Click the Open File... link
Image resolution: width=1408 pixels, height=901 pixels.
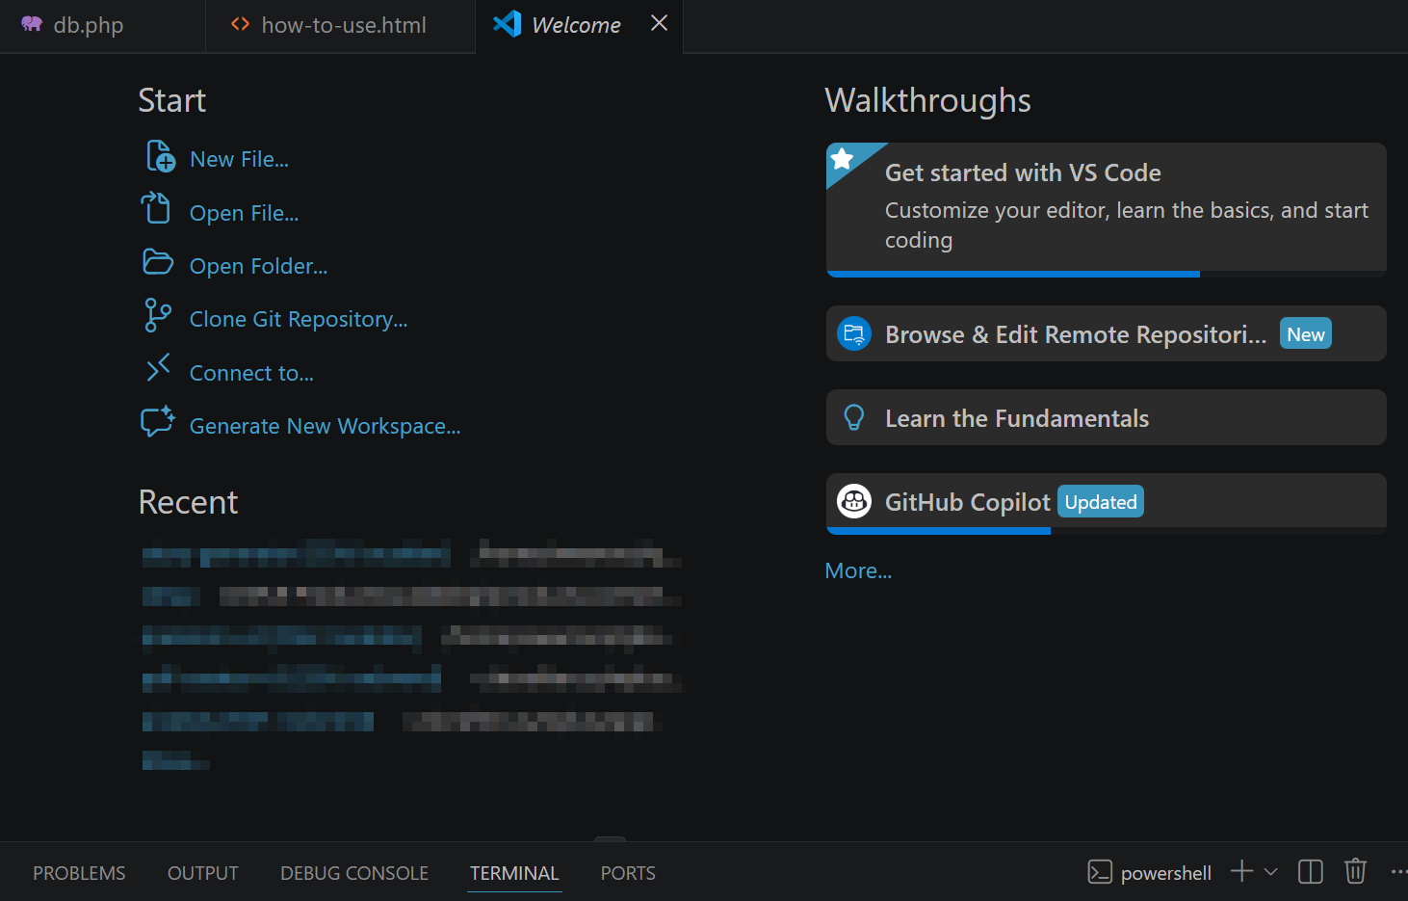click(245, 213)
